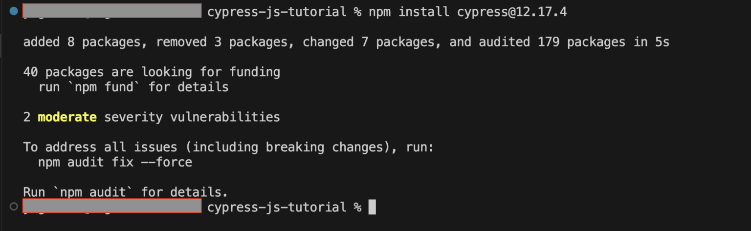
Task: Click the '40 packages are looking for funding' line
Action: [152, 72]
